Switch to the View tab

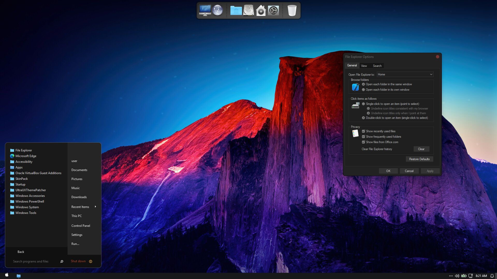coord(364,66)
